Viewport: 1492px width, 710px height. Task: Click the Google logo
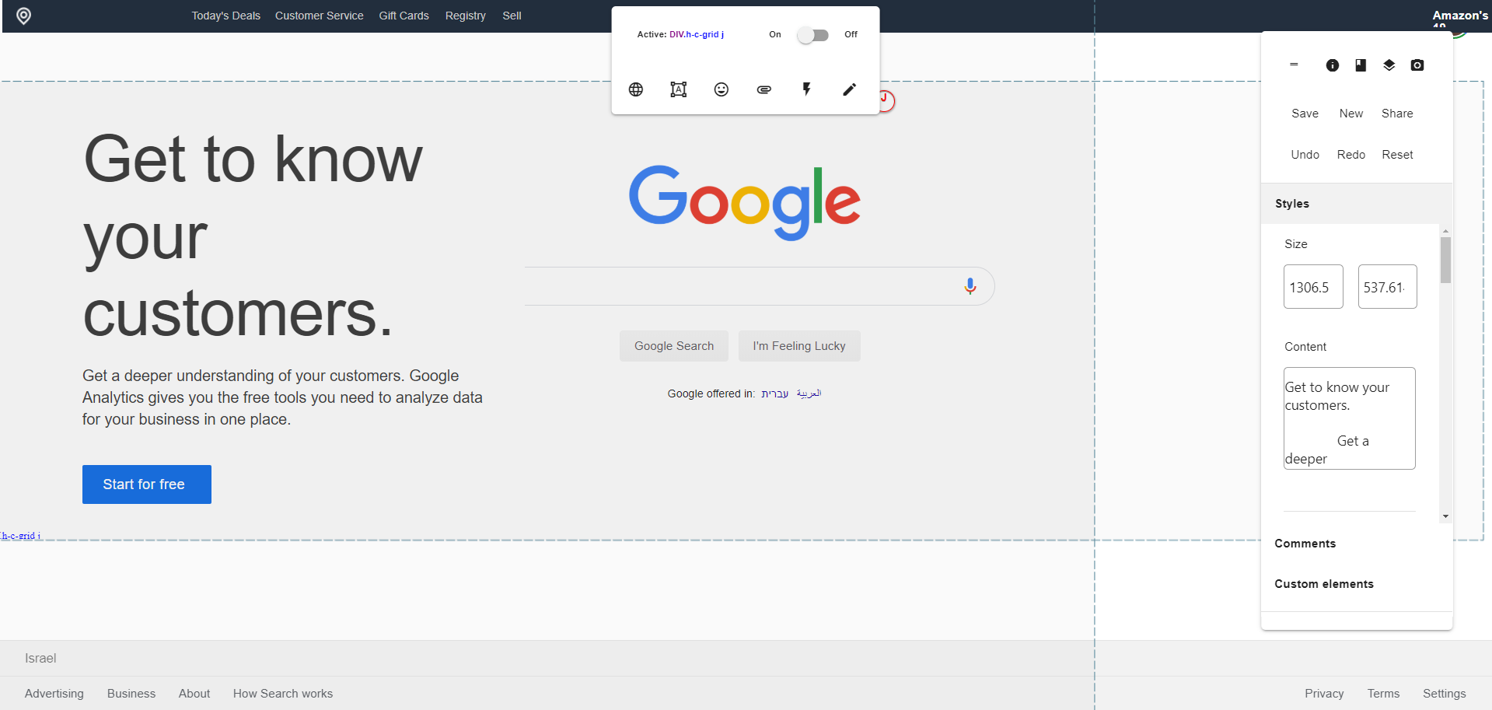745,202
